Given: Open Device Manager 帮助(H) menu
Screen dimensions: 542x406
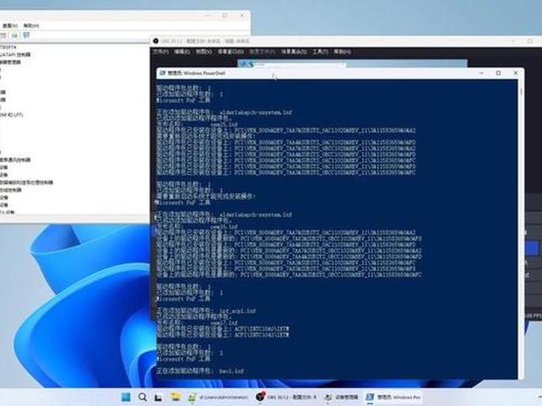Looking at the screenshot, I should (31, 26).
